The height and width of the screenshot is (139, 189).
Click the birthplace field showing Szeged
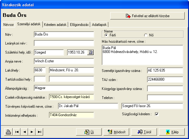click(x=49, y=52)
